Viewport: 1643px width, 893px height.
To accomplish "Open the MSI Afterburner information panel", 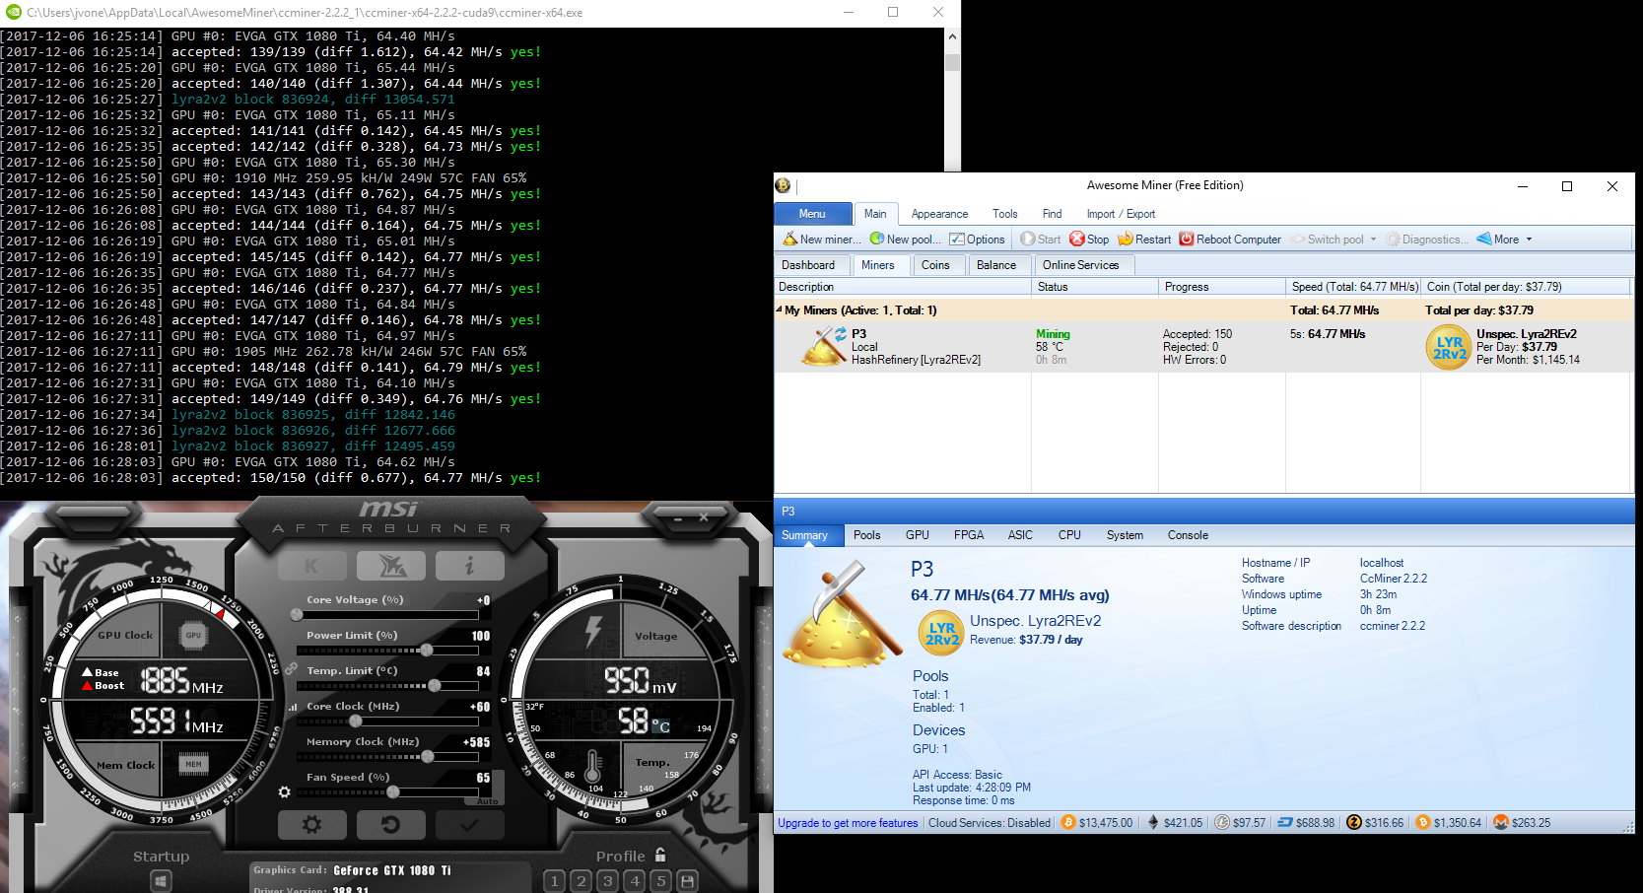I will click(469, 566).
